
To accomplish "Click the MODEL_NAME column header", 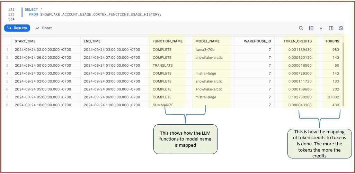I will [x=207, y=41].
